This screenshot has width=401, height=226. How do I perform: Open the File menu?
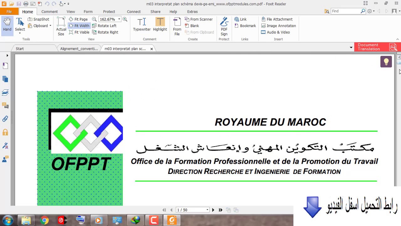point(9,12)
